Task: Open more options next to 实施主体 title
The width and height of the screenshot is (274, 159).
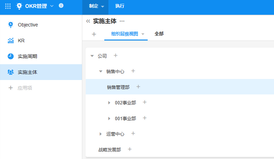Action: 122,21
